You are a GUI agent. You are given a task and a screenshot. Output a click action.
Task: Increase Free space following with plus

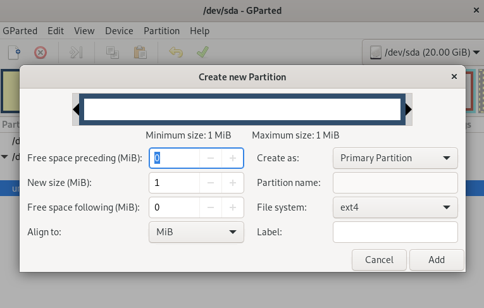coord(233,207)
